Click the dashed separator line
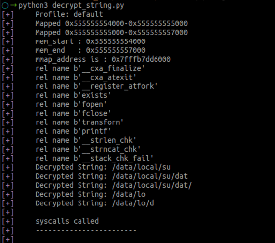 click(x=86, y=230)
